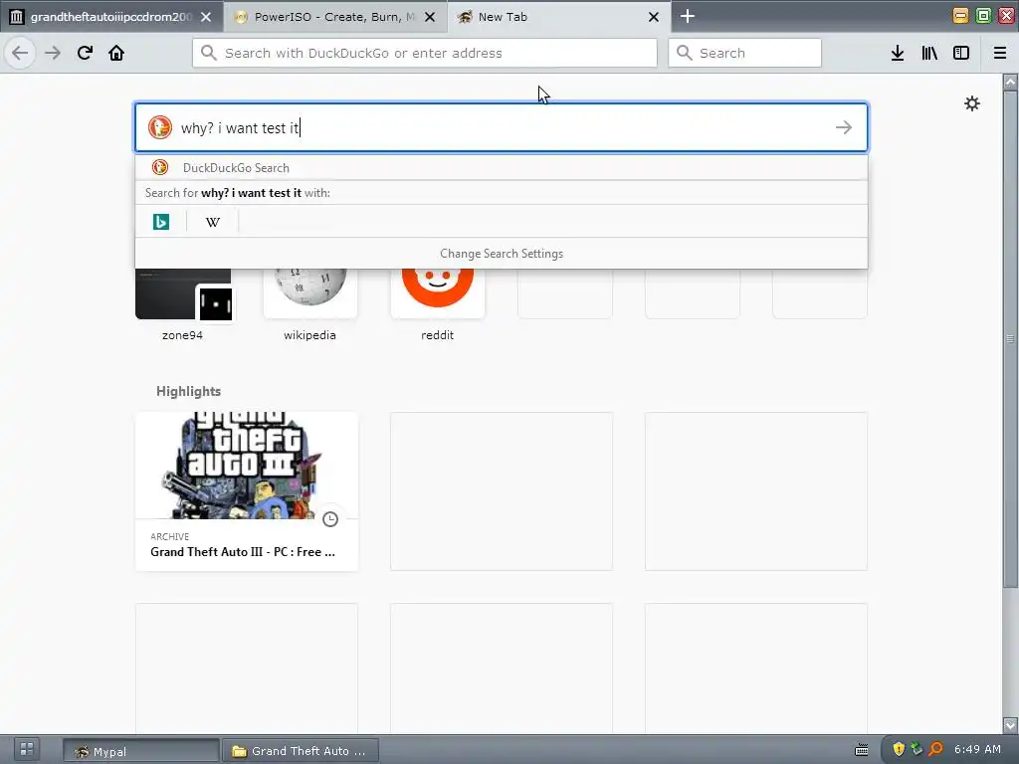Search with Bing engine icon
1019x764 pixels.
click(160, 222)
